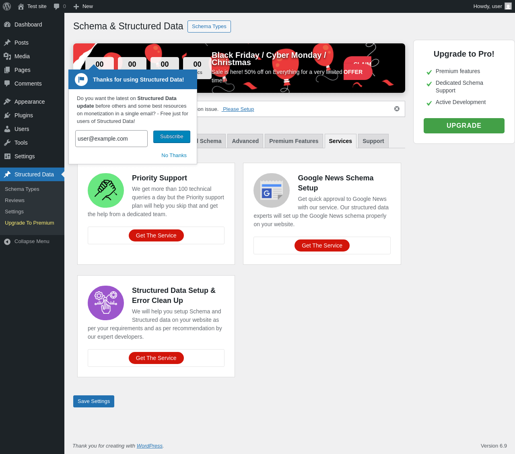Click the "Schema & Structured Data" page title
The height and width of the screenshot is (454, 515).
[x=128, y=26]
